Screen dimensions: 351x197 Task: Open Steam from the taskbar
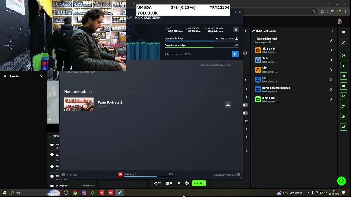coord(119,193)
